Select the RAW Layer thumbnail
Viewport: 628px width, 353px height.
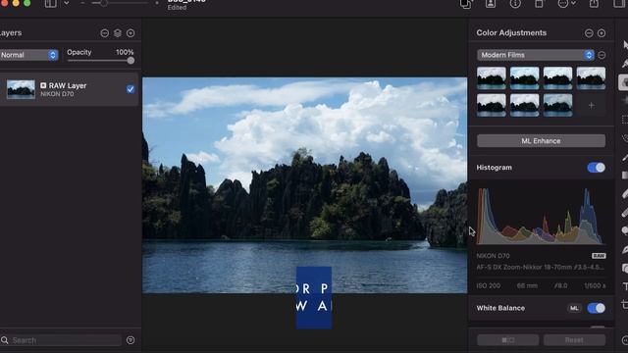[x=21, y=89]
